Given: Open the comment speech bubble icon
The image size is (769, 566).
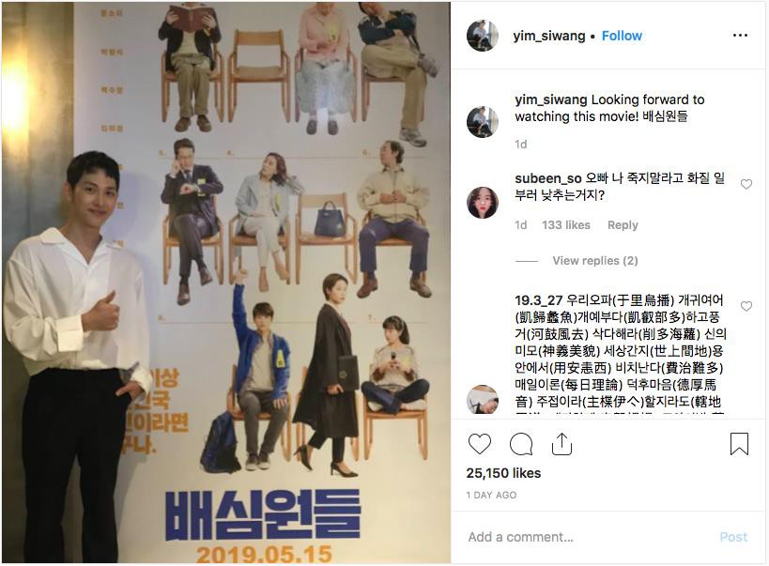Looking at the screenshot, I should (x=521, y=444).
